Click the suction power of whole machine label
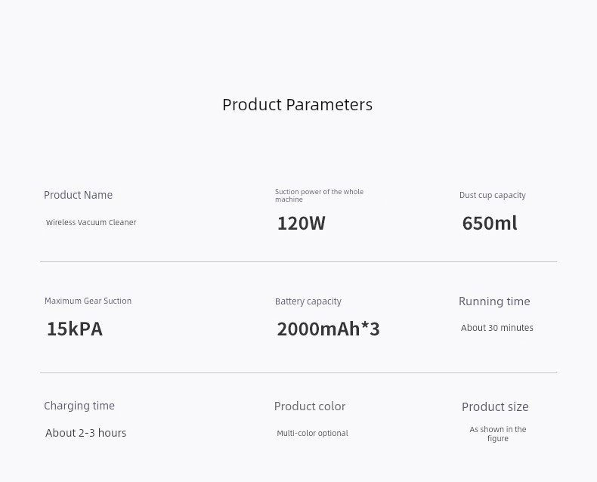The height and width of the screenshot is (482, 597). point(319,196)
